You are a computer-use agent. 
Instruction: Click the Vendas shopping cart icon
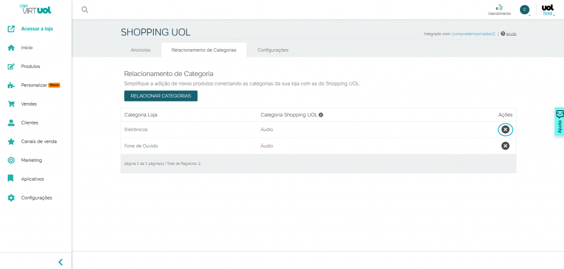[x=11, y=104]
